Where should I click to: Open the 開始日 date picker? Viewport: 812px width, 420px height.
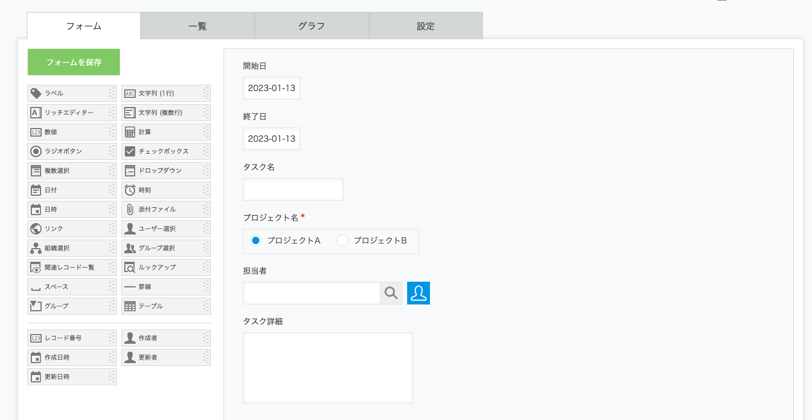pyautogui.click(x=271, y=88)
